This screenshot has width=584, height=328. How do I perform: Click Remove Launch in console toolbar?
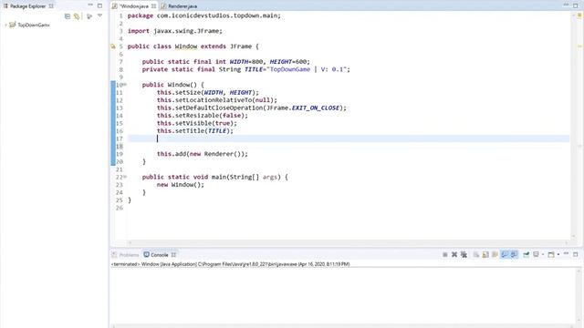coord(454,255)
